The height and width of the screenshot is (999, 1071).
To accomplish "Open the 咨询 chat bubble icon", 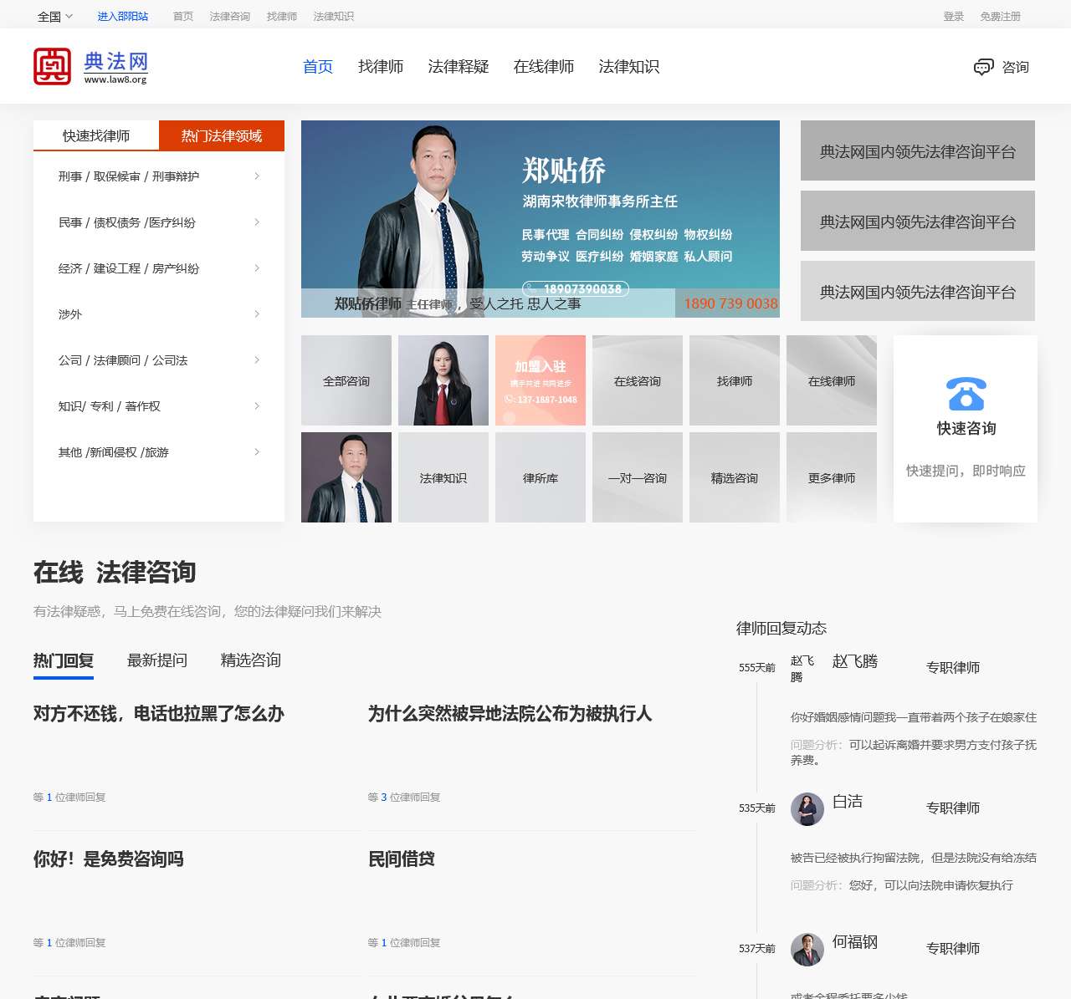I will click(983, 67).
